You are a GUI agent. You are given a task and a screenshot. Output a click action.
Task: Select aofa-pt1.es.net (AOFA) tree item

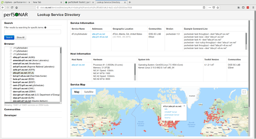24,69
